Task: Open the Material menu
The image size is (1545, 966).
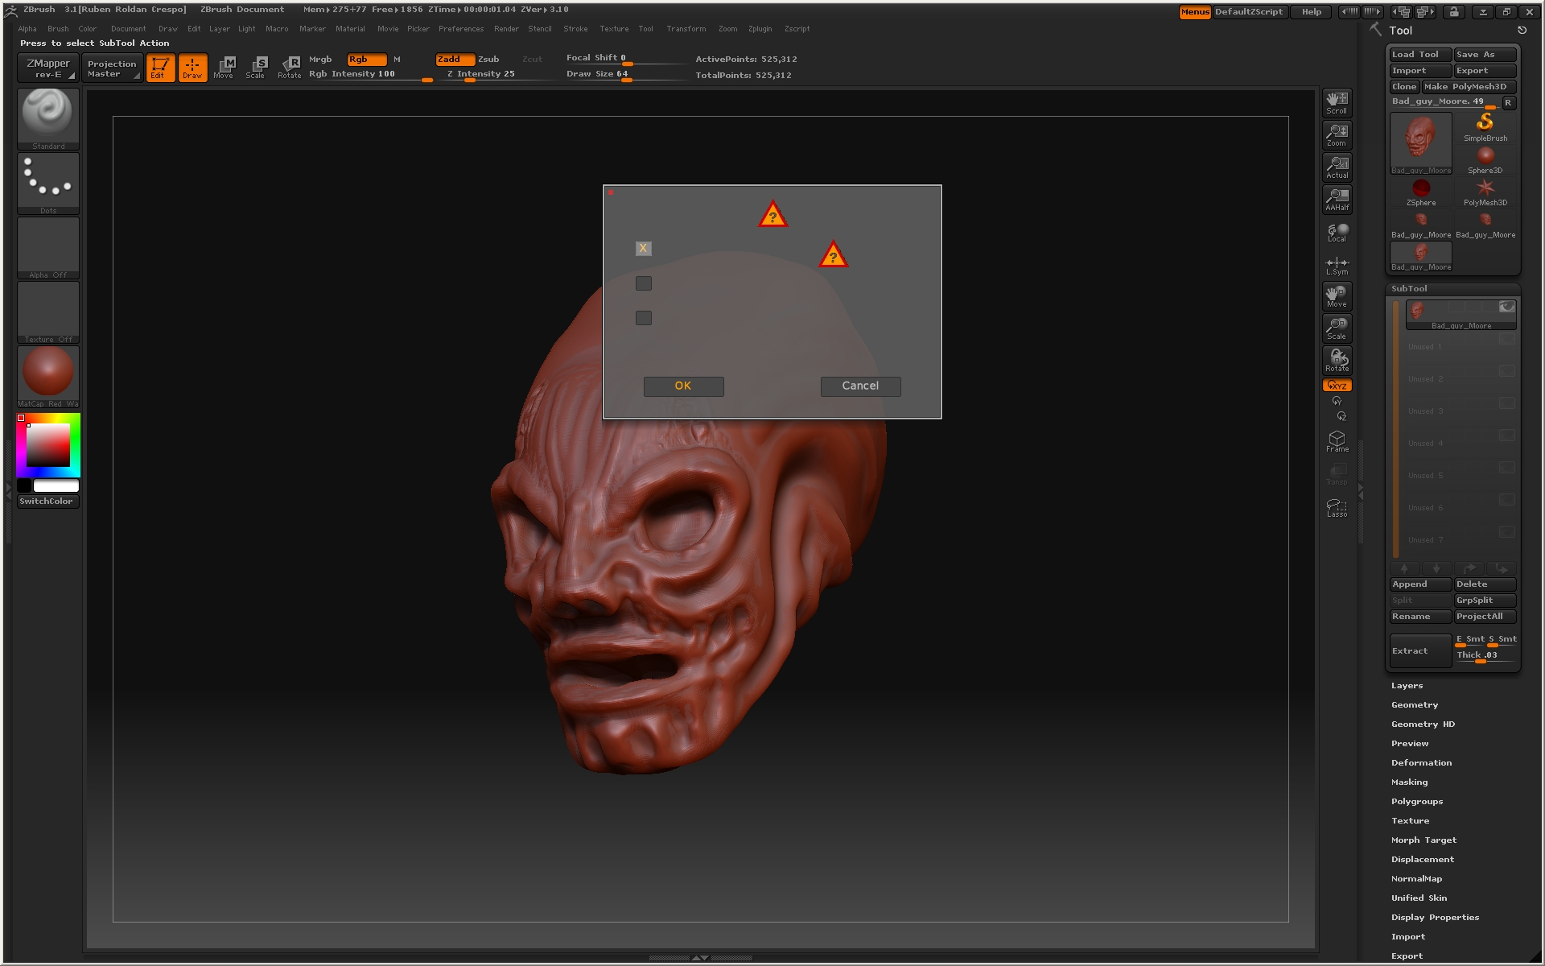Action: point(350,29)
